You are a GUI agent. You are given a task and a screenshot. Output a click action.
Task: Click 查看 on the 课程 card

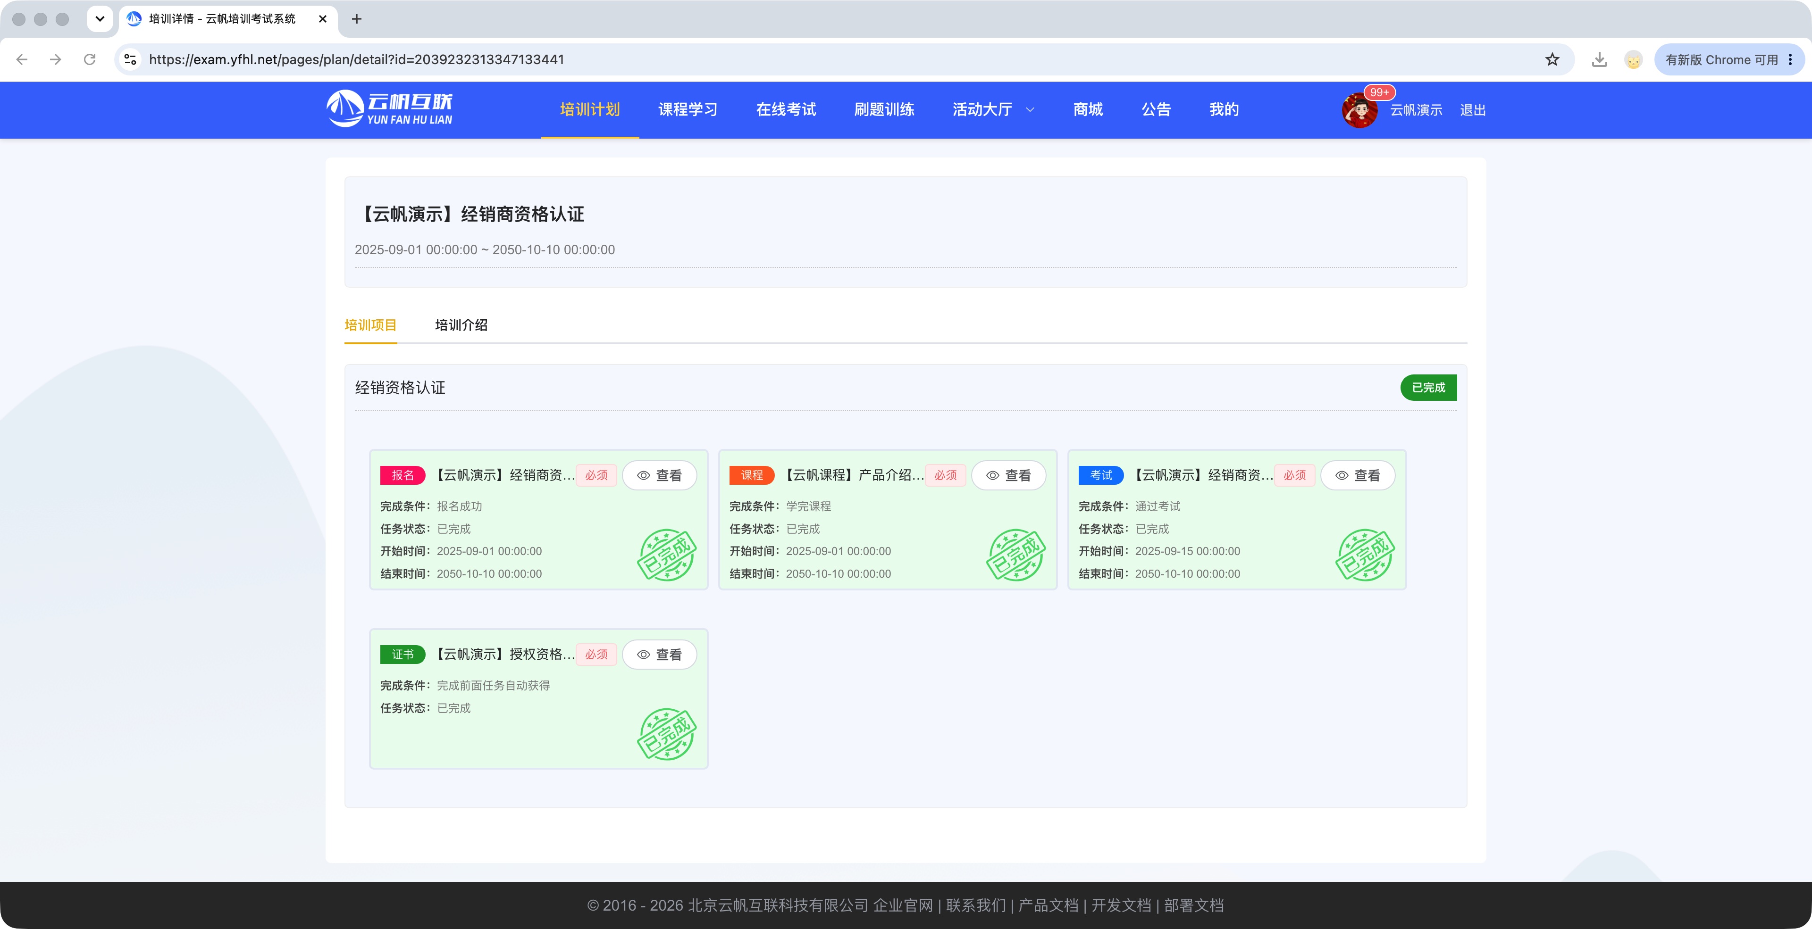tap(1009, 476)
